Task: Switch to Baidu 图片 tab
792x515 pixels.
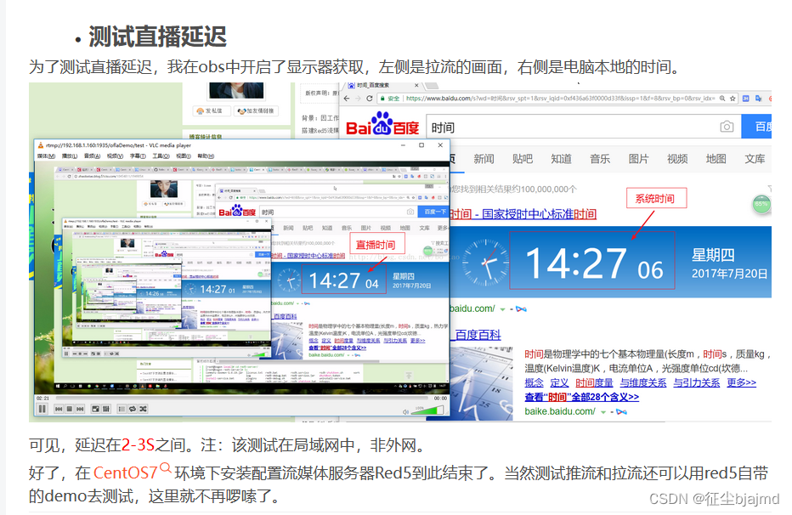Action: pyautogui.click(x=638, y=159)
